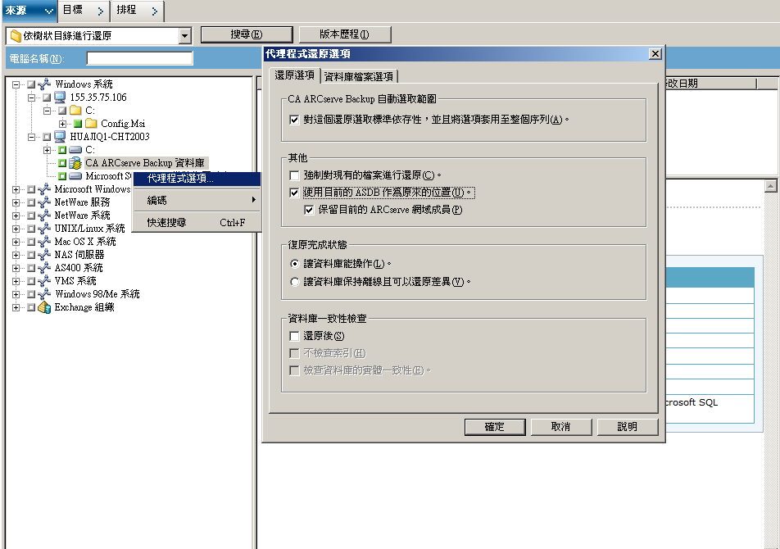Click the 取消 button
The width and height of the screenshot is (780, 549).
561,427
